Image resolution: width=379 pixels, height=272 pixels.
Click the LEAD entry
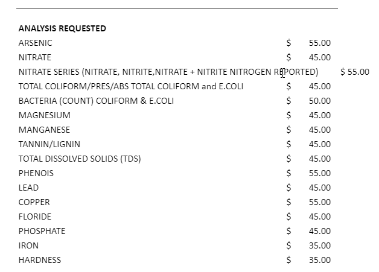tap(28, 188)
